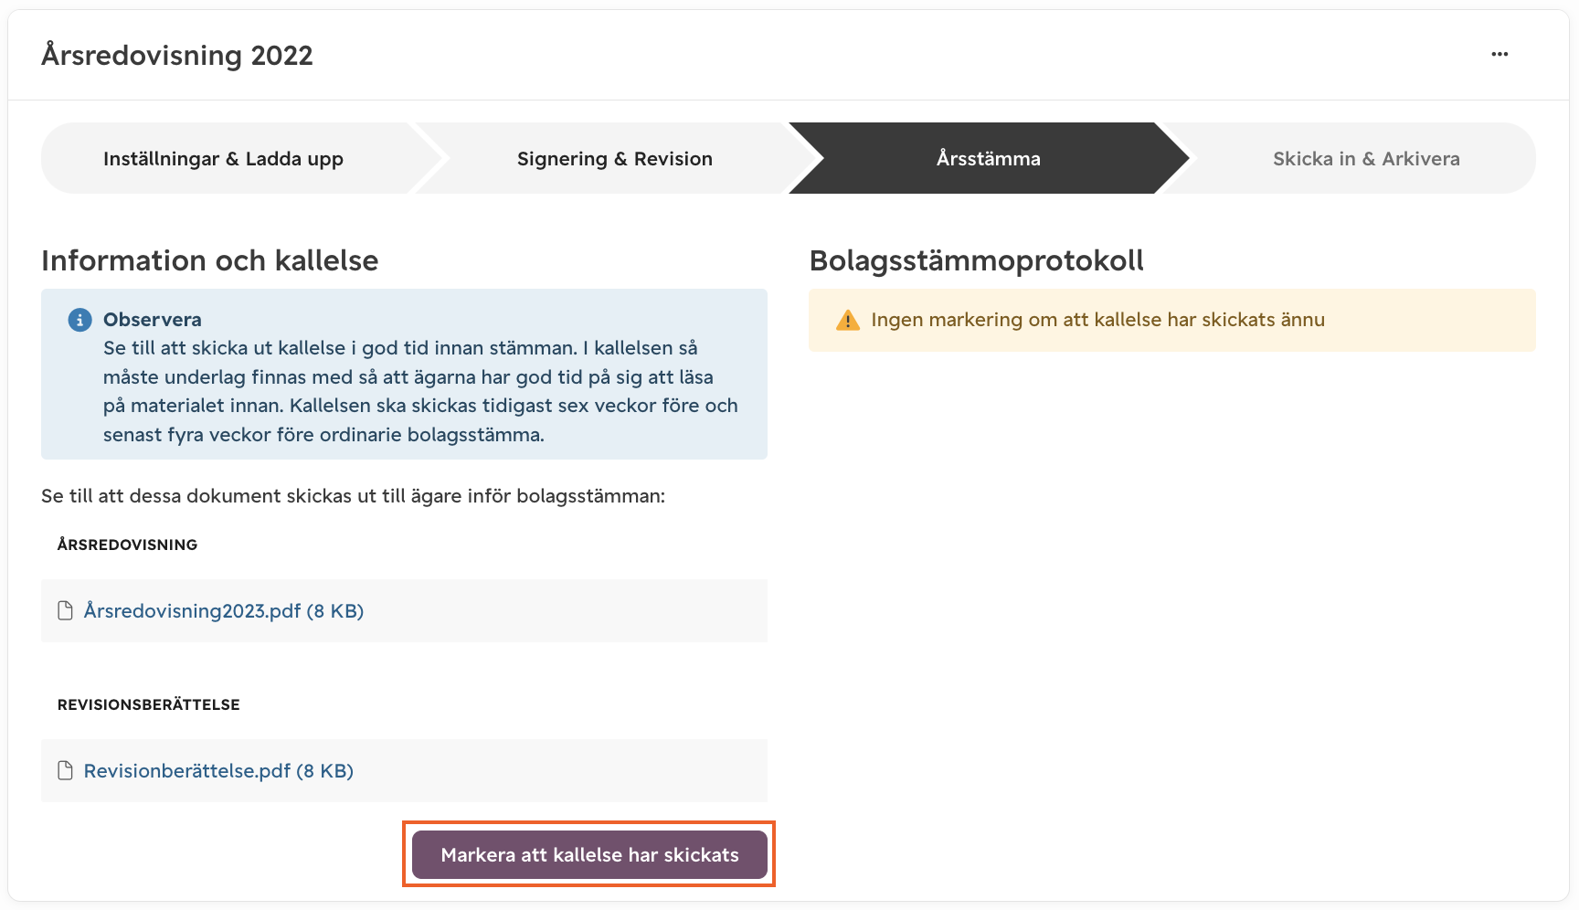Viewport: 1579px width, 910px height.
Task: Click the REVISIONSBERÄTTELSE section label
Action: point(149,704)
